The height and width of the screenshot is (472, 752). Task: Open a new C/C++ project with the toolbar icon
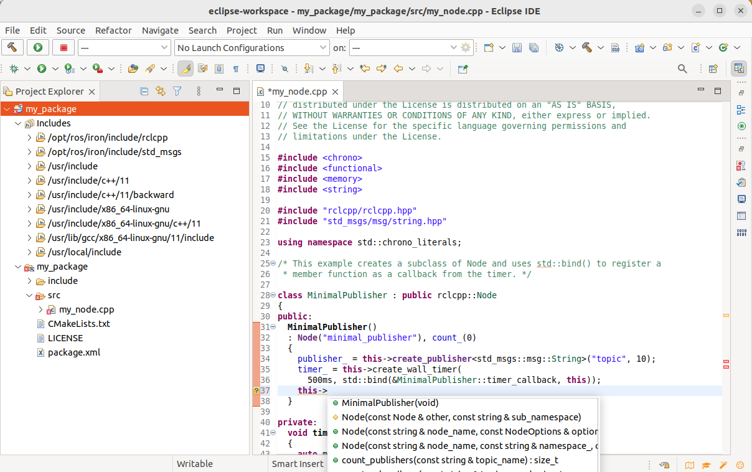(x=639, y=48)
